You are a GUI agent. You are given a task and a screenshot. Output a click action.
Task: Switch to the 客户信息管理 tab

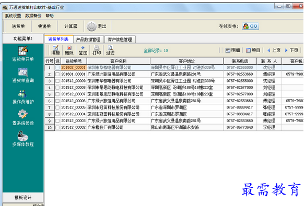coord(120,40)
